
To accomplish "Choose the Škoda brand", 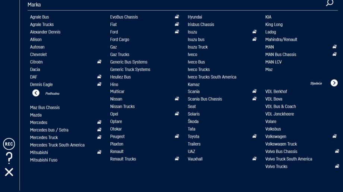I will (193, 121).
